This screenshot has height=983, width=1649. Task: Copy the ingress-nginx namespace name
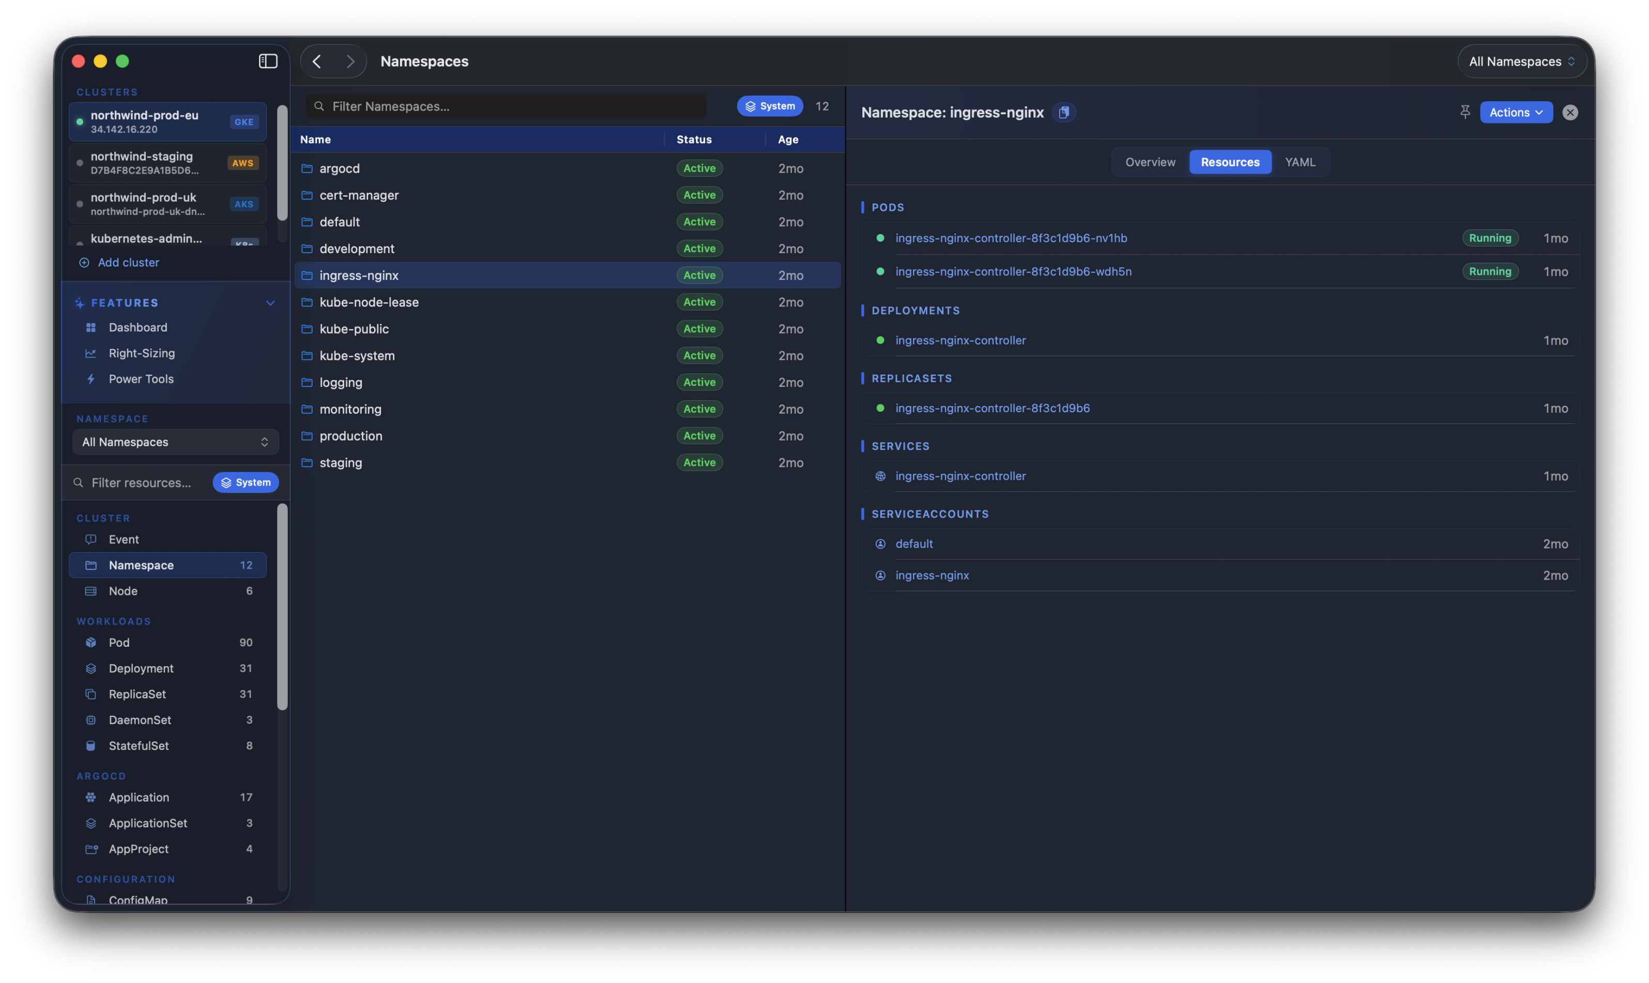1064,113
